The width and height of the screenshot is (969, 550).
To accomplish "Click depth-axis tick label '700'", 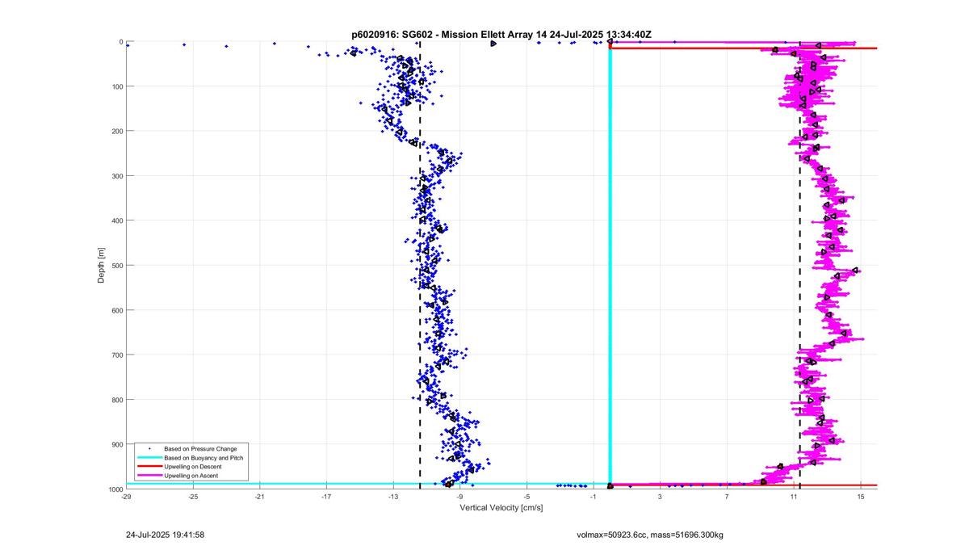I will 117,355.
